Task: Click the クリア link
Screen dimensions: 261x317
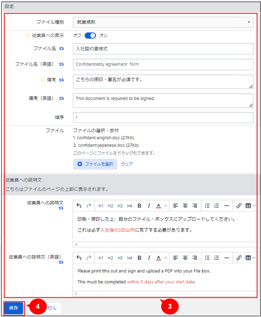Action: (x=127, y=164)
